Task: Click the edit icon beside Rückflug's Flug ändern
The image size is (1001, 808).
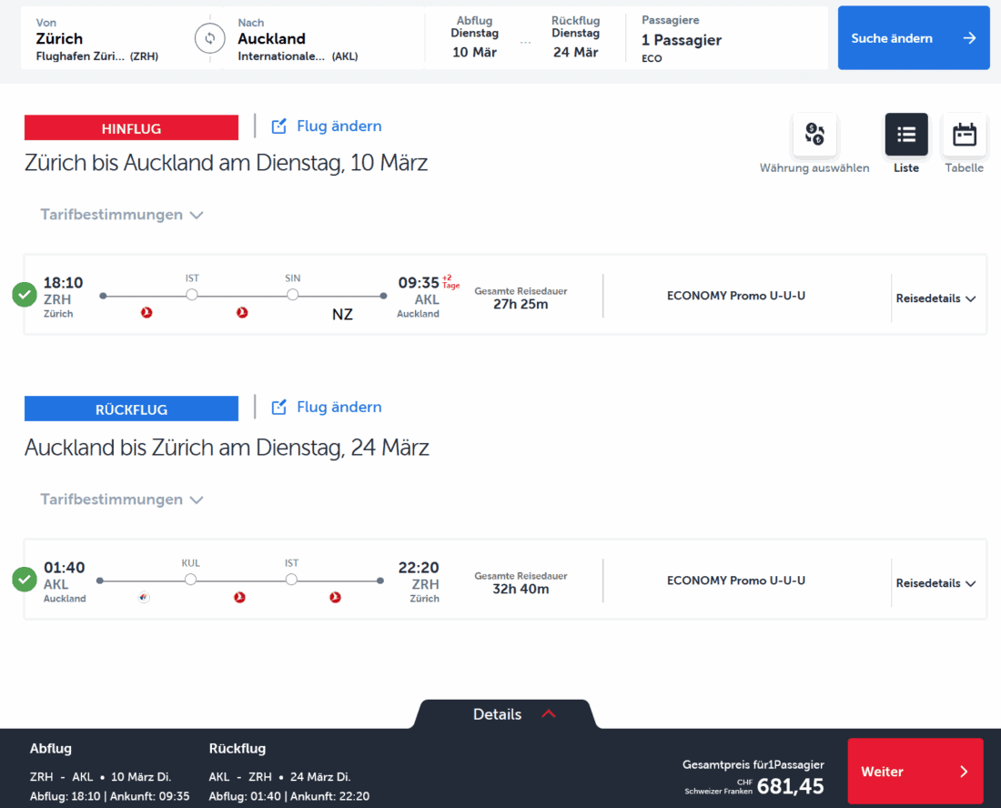Action: click(279, 408)
